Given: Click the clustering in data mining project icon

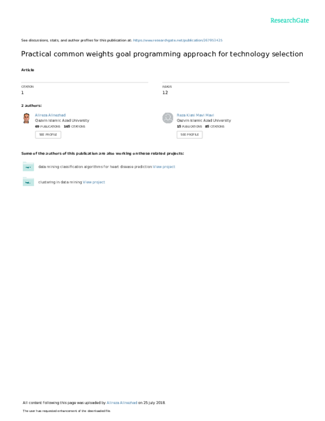Looking at the screenshot, I should click(28, 182).
